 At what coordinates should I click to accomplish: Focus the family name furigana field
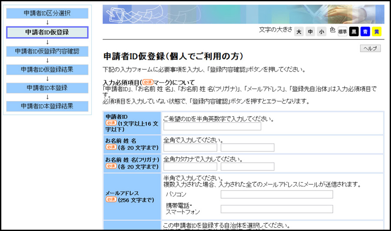[190, 166]
